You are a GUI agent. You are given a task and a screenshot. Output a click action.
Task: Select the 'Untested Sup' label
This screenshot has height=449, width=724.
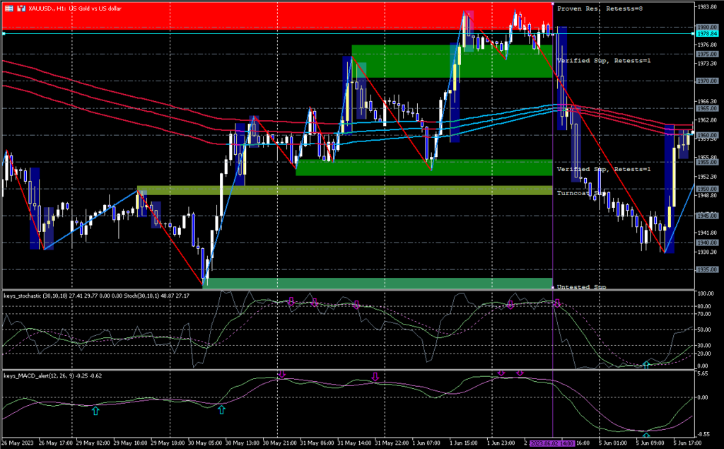pos(581,287)
